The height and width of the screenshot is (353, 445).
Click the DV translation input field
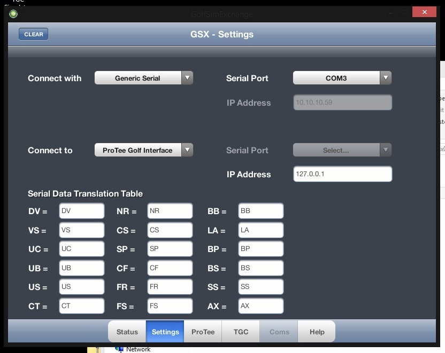[81, 211]
